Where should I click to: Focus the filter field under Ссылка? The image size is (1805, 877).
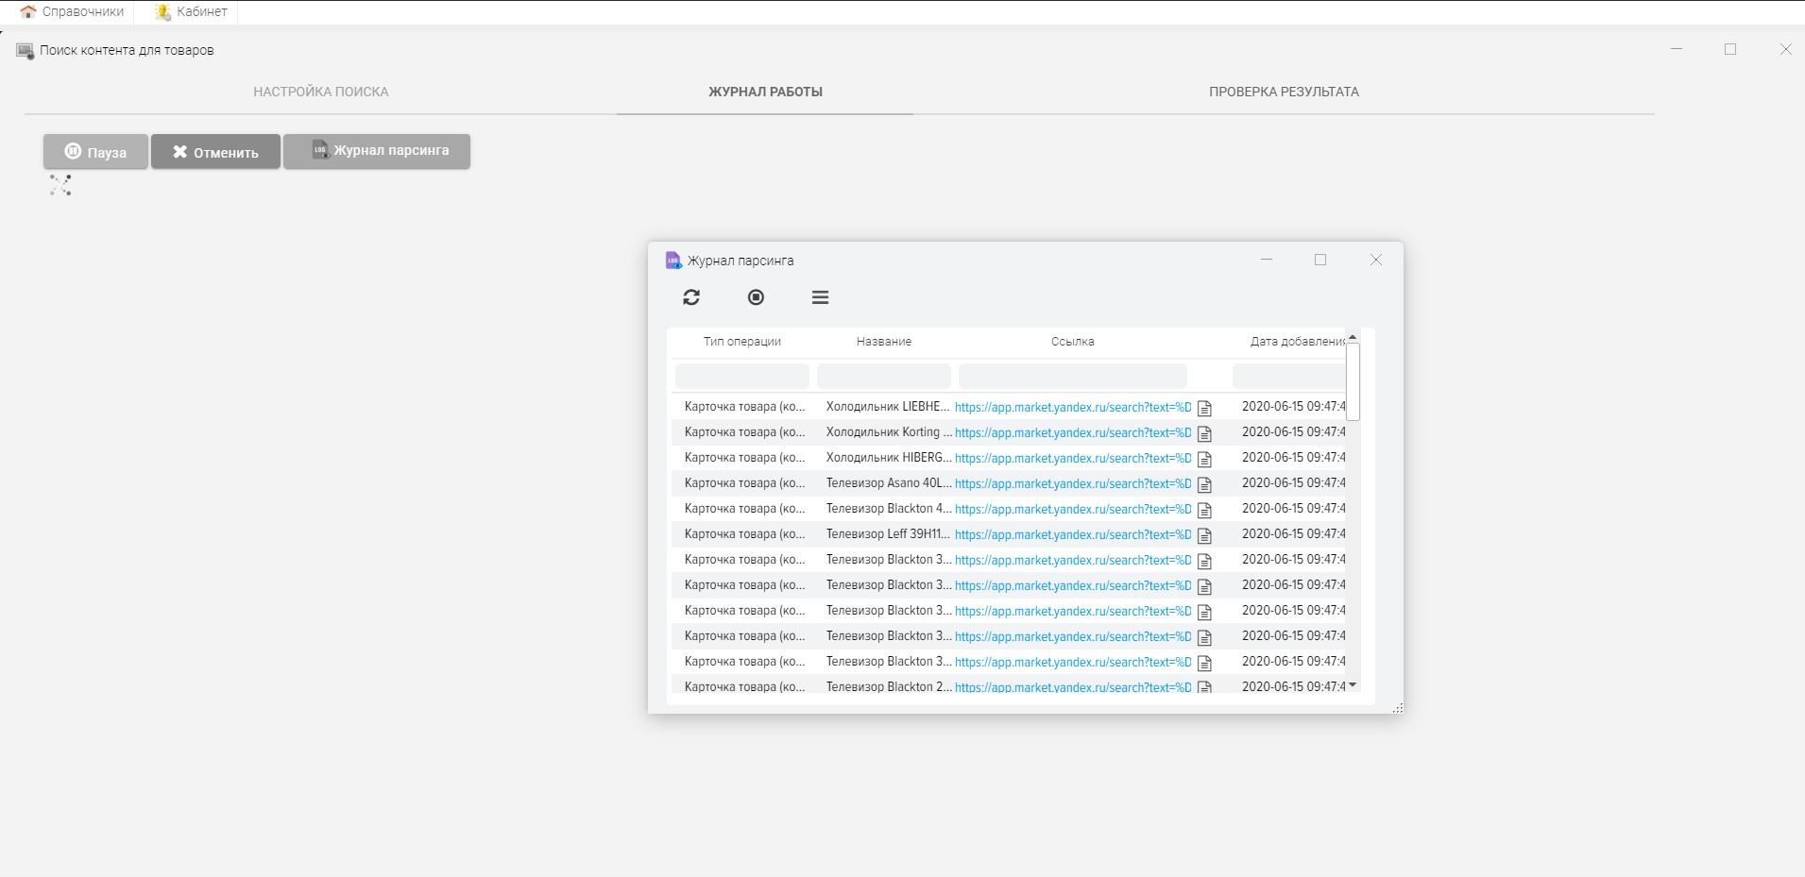click(x=1073, y=376)
